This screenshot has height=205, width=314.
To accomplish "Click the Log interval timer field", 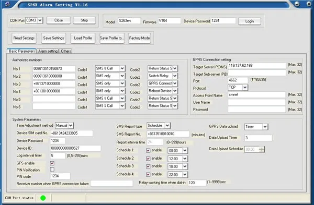I will (58, 155).
